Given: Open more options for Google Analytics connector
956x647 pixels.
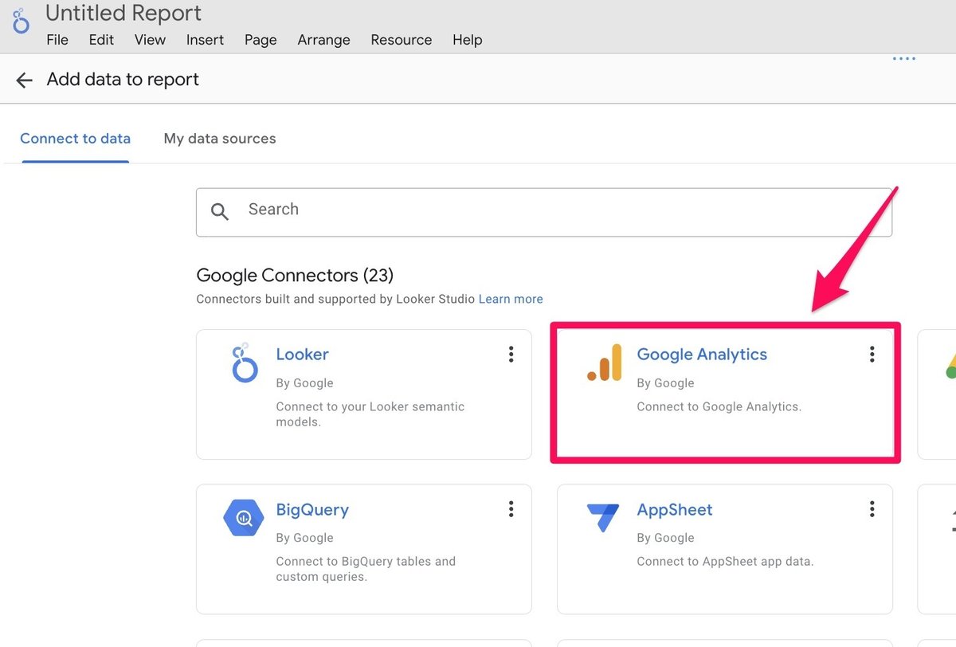Looking at the screenshot, I should pyautogui.click(x=872, y=355).
